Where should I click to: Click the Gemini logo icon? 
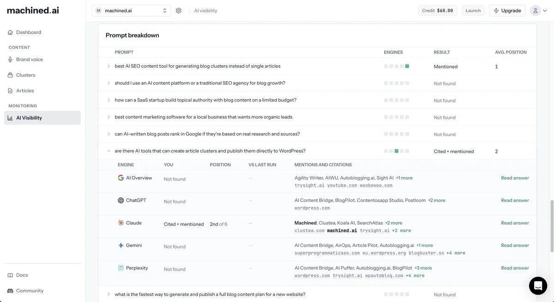coord(121,246)
